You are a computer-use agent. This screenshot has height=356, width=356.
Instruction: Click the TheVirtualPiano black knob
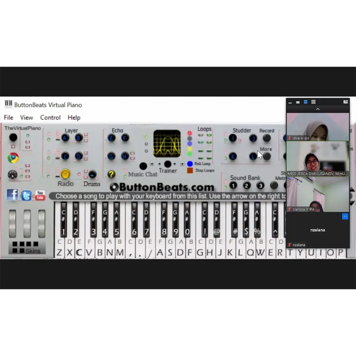pos(13,137)
